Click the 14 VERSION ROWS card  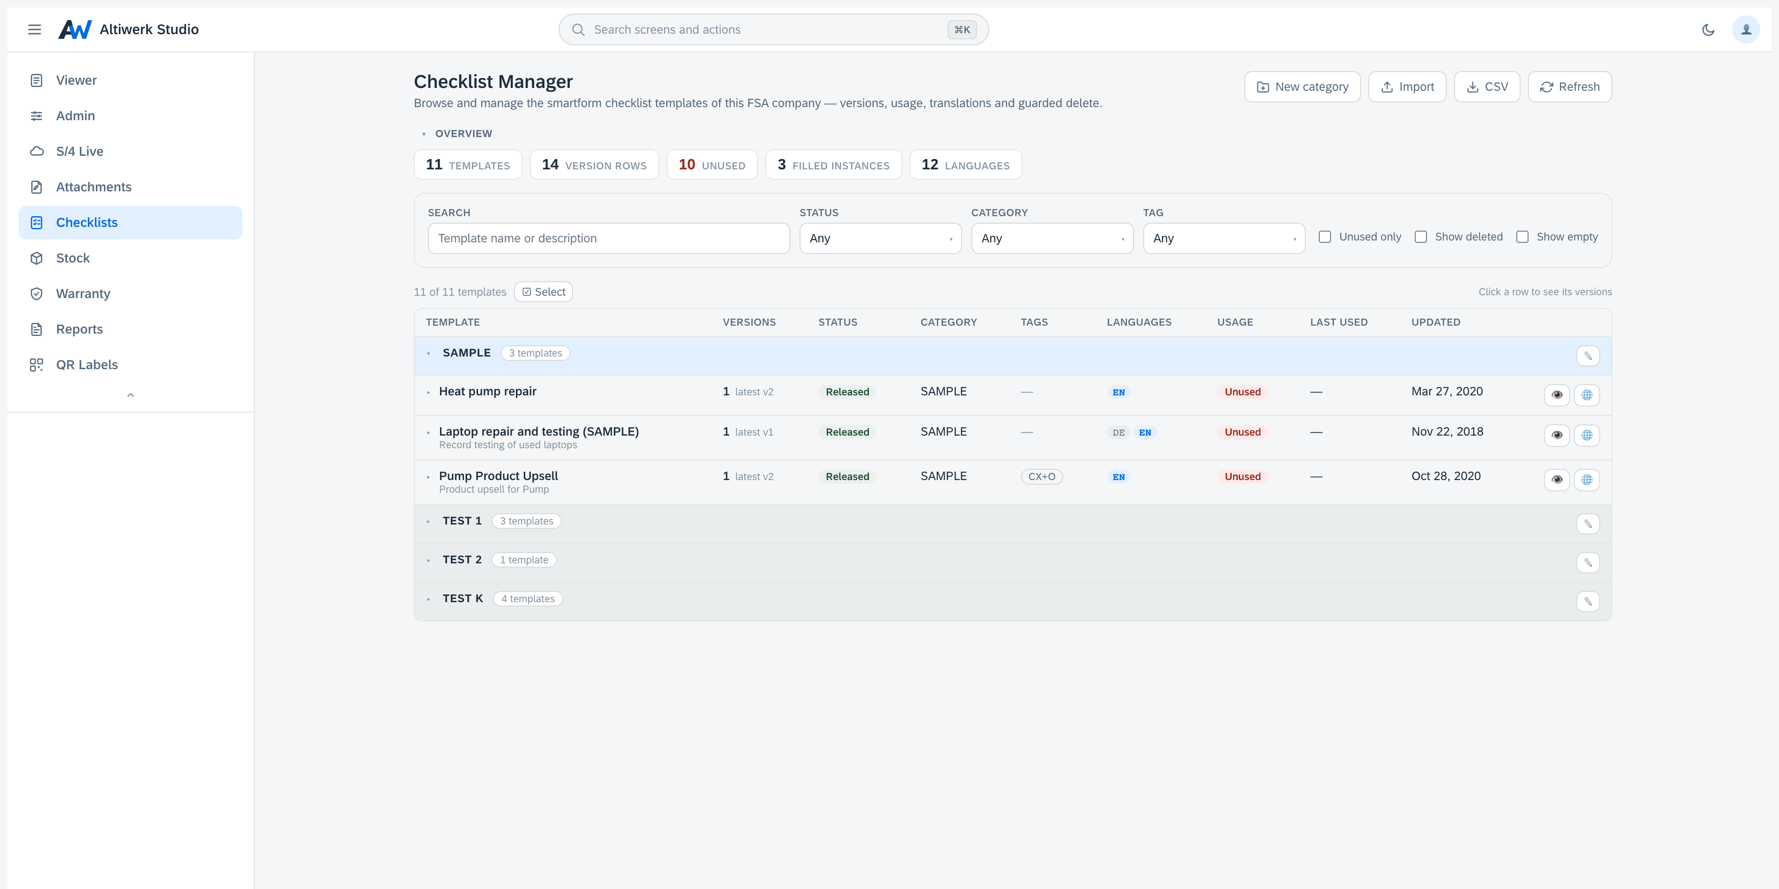coord(594,164)
